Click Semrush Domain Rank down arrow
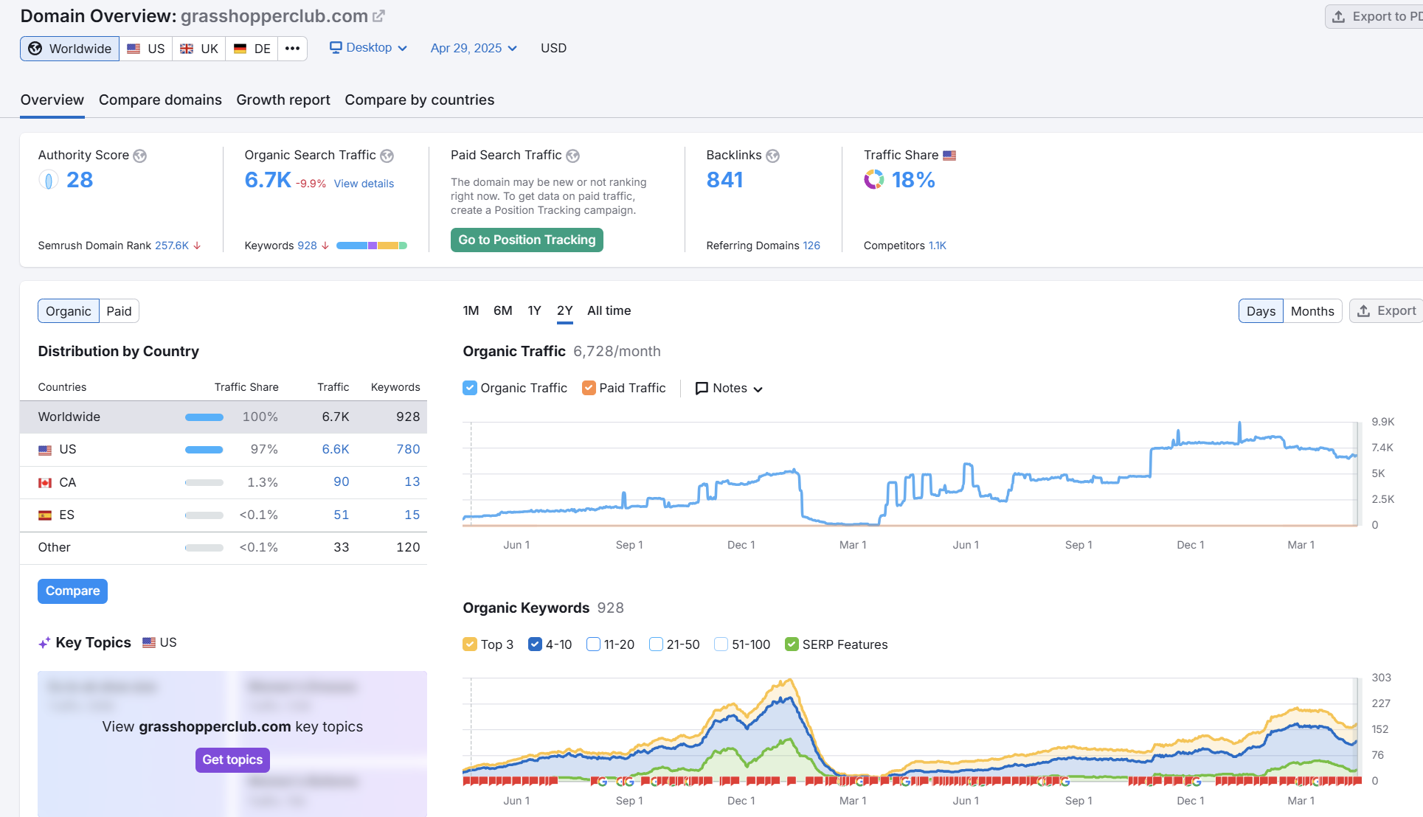 click(x=197, y=246)
